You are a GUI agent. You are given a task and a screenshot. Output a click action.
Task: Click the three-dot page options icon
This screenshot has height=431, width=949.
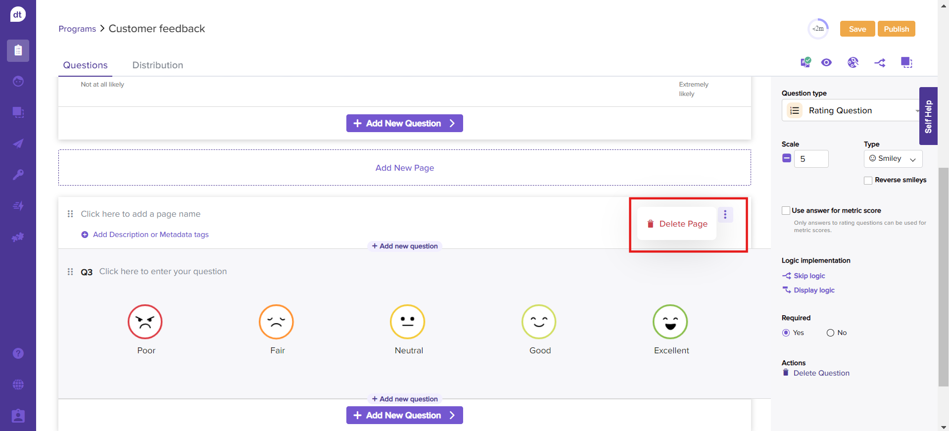pyautogui.click(x=725, y=215)
